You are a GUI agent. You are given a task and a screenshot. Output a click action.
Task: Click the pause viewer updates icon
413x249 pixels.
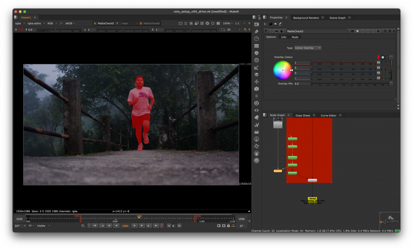(x=218, y=23)
